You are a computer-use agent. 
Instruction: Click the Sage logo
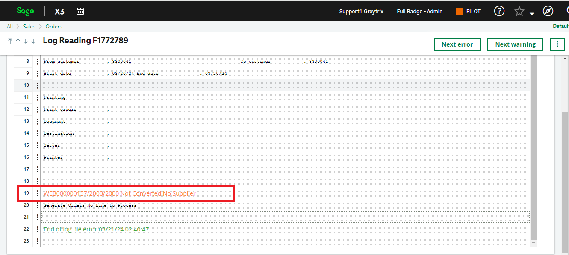pos(25,11)
